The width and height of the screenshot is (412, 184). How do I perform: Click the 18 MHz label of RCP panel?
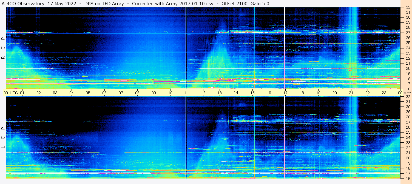(x=408, y=79)
